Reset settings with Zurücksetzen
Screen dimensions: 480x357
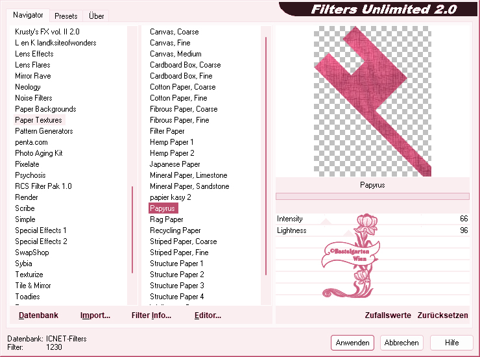[442, 315]
